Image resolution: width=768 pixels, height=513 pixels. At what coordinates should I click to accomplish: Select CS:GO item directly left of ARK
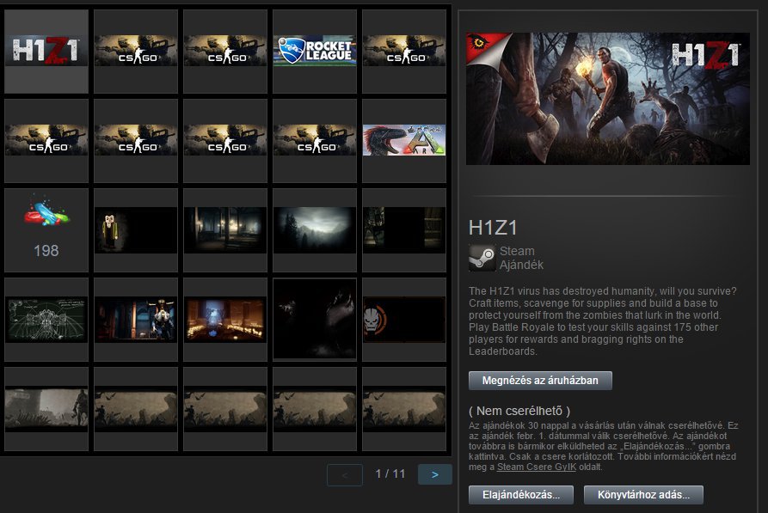tap(315, 141)
